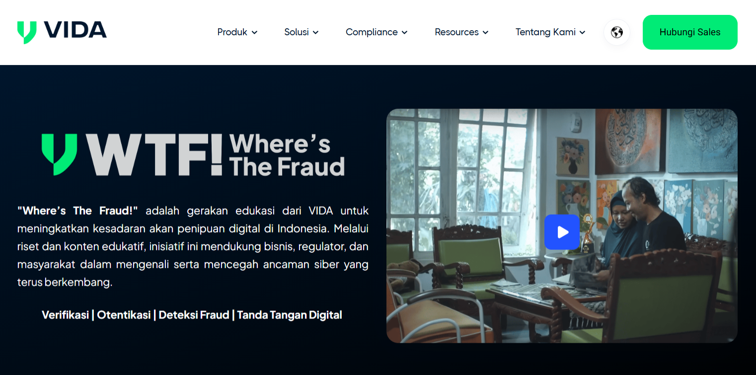Click the Hubungi Sales button
The image size is (756, 375).
(x=690, y=32)
